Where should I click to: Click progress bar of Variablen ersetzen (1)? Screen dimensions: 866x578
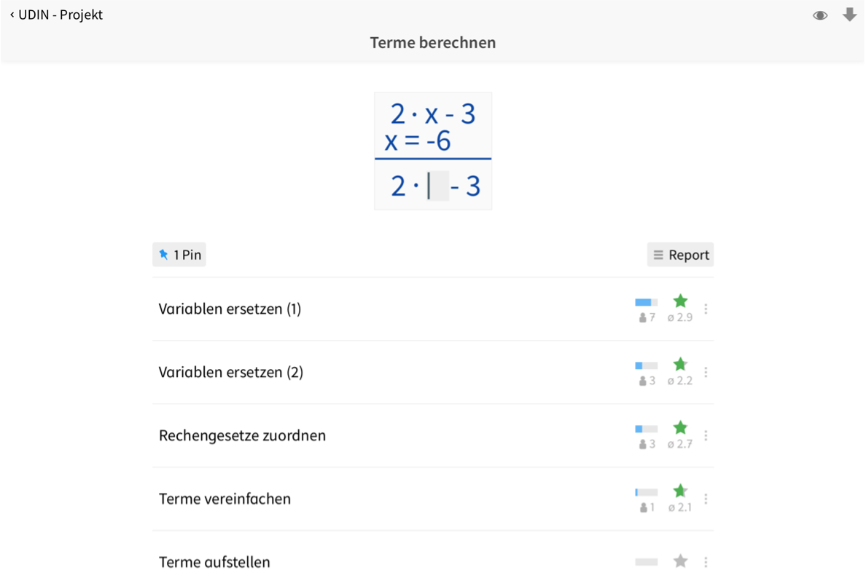(646, 302)
